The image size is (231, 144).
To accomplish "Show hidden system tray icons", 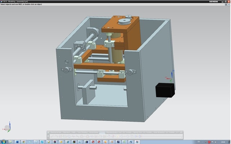I will click(202, 142).
